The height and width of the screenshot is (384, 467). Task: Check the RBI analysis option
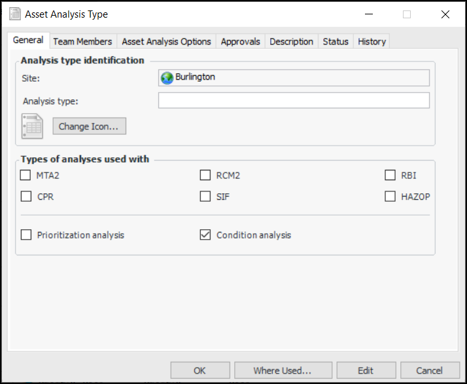[390, 175]
